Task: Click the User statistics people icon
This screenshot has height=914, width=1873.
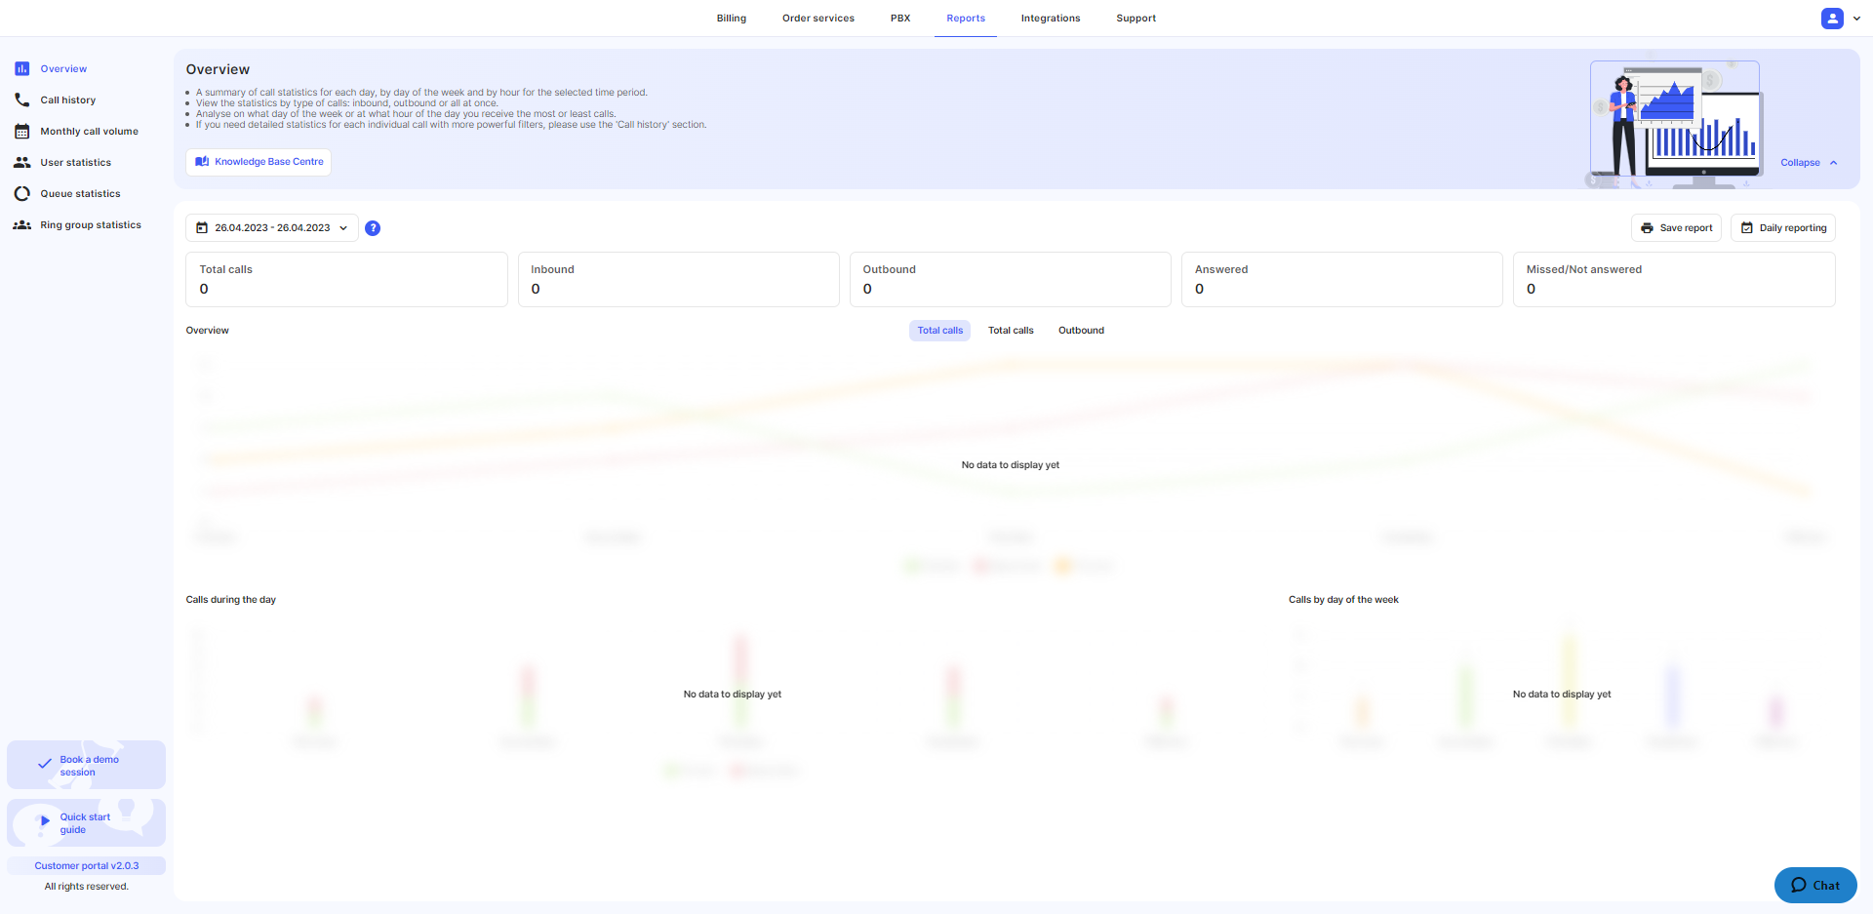Action: click(21, 162)
